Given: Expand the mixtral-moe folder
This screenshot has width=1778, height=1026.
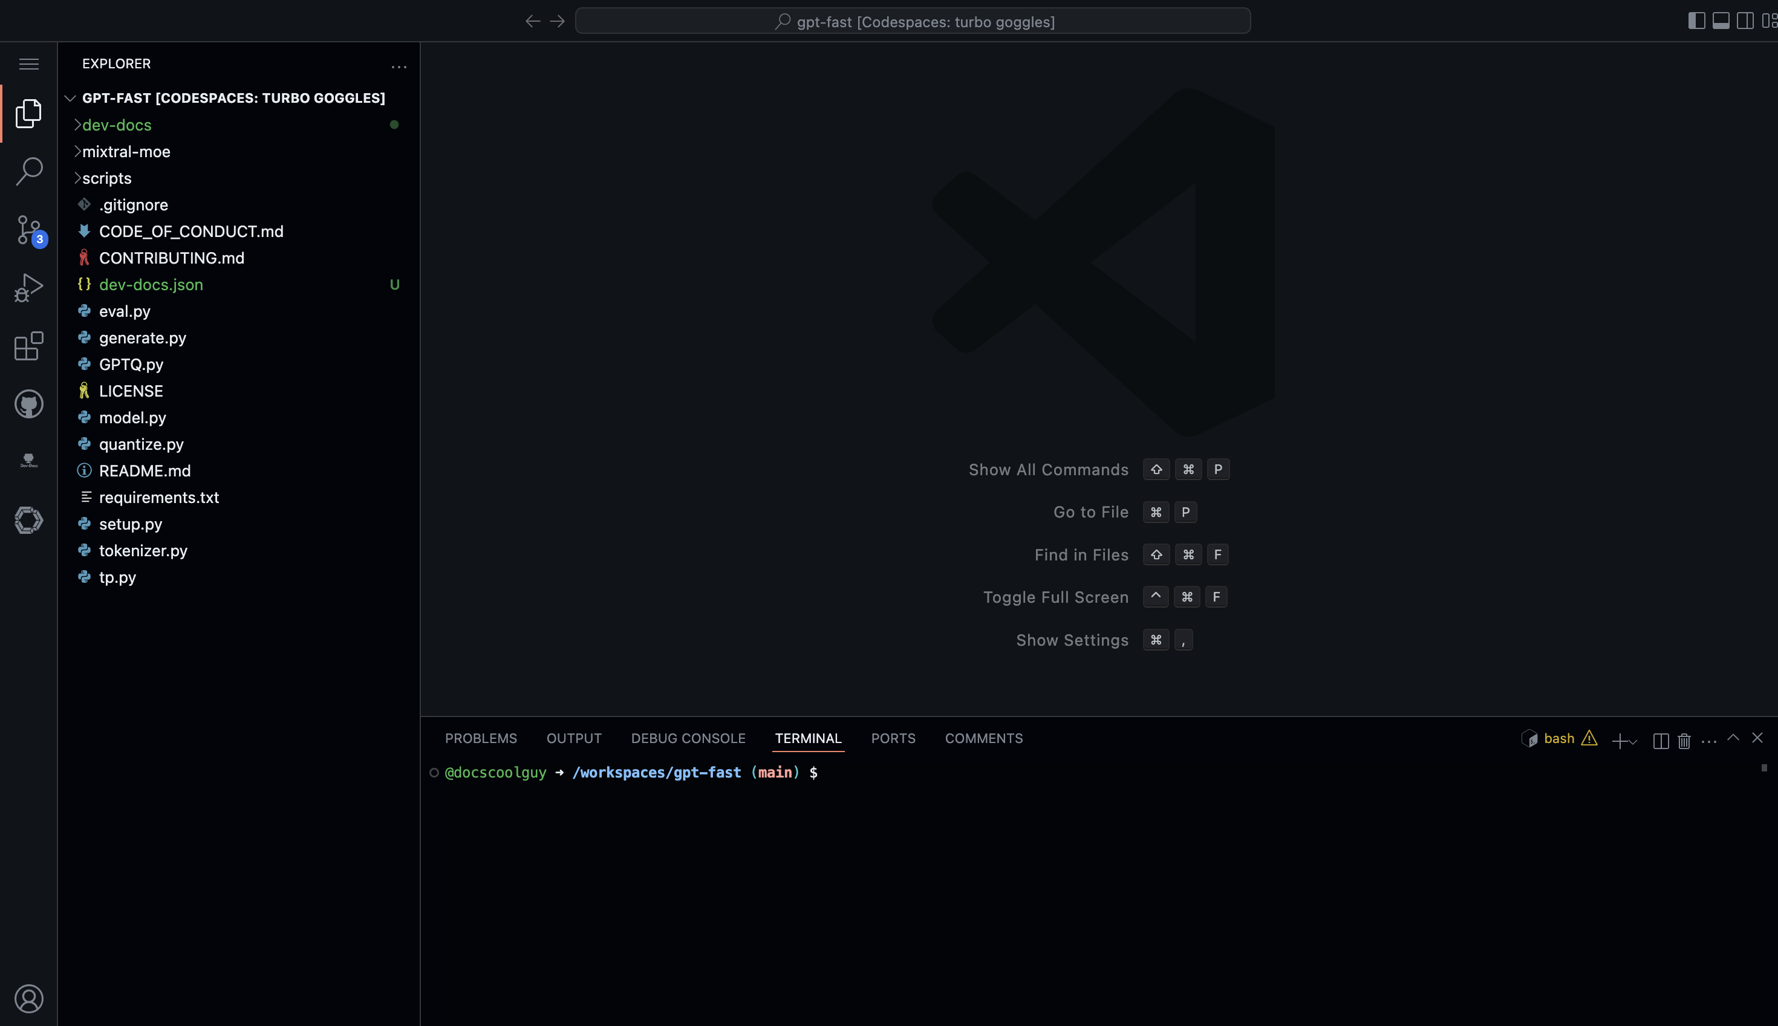Looking at the screenshot, I should point(126,152).
